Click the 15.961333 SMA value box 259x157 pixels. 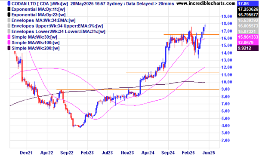point(248,37)
